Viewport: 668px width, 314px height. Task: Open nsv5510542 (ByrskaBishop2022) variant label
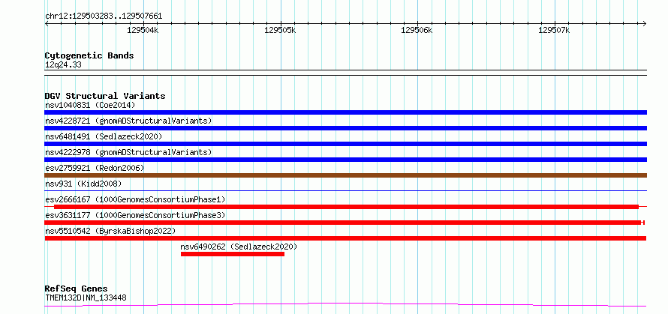[x=110, y=231]
